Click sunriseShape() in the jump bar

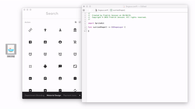pos(118,10)
